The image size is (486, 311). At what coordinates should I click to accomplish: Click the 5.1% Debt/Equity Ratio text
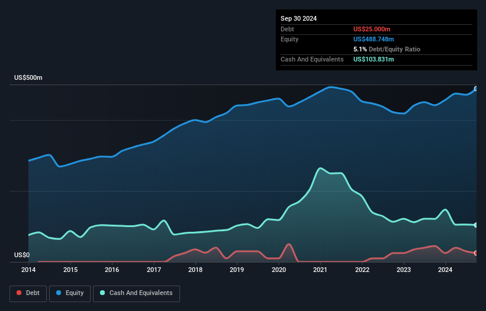pyautogui.click(x=387, y=49)
